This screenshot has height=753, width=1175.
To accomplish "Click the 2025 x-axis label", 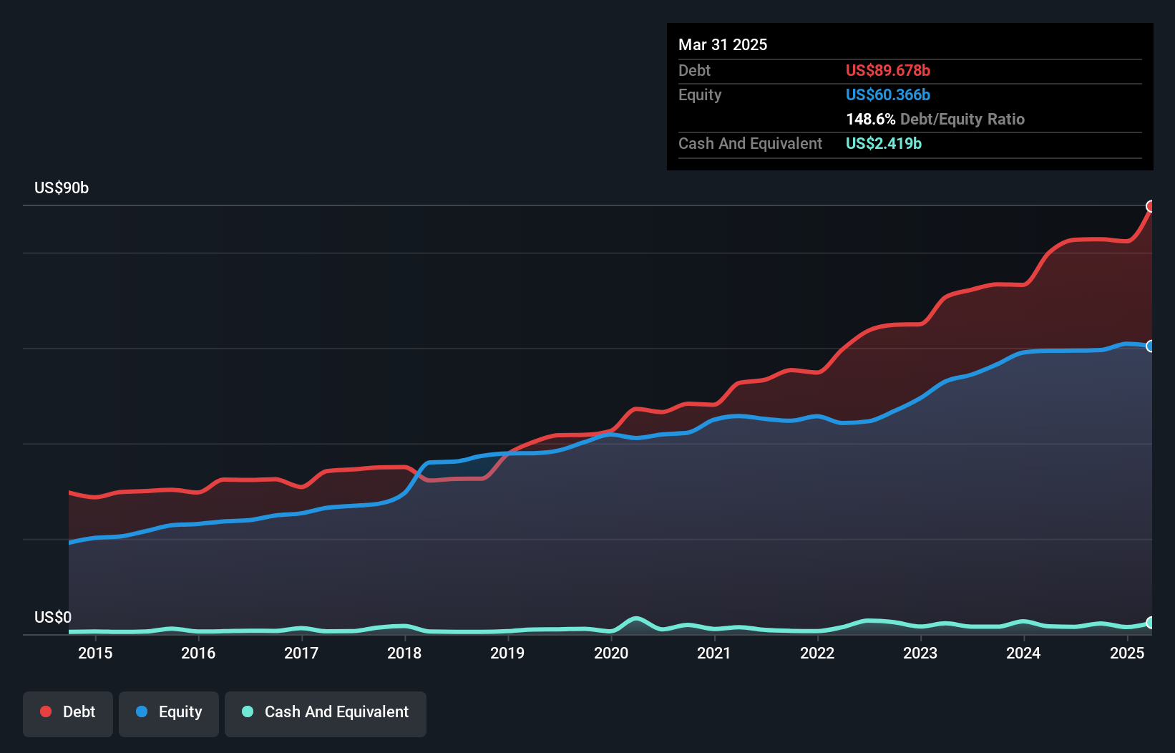I will pyautogui.click(x=1127, y=653).
